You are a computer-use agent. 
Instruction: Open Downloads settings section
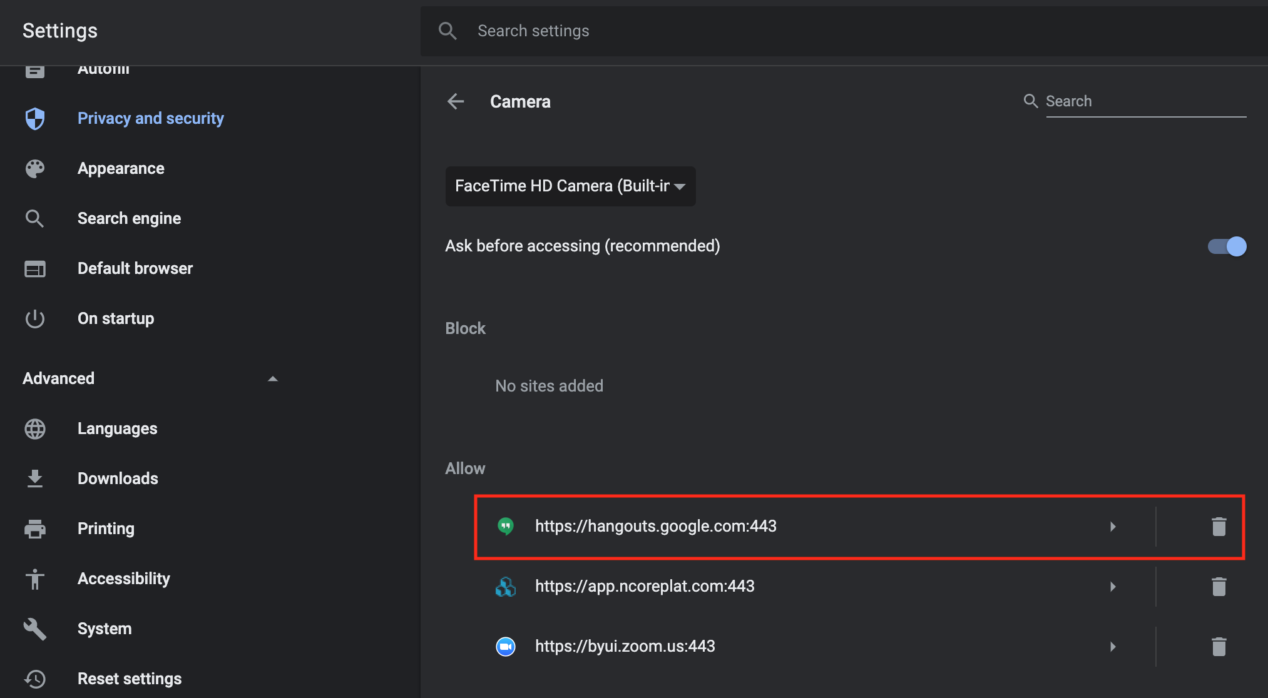pyautogui.click(x=118, y=478)
